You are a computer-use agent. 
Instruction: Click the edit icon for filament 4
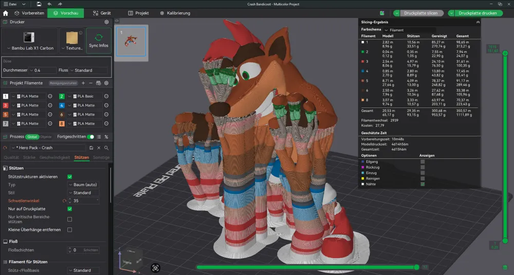pos(106,105)
